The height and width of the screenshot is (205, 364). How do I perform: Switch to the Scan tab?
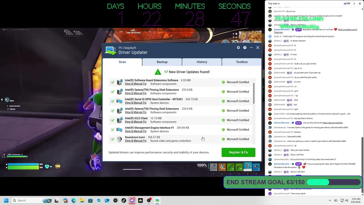tap(122, 62)
